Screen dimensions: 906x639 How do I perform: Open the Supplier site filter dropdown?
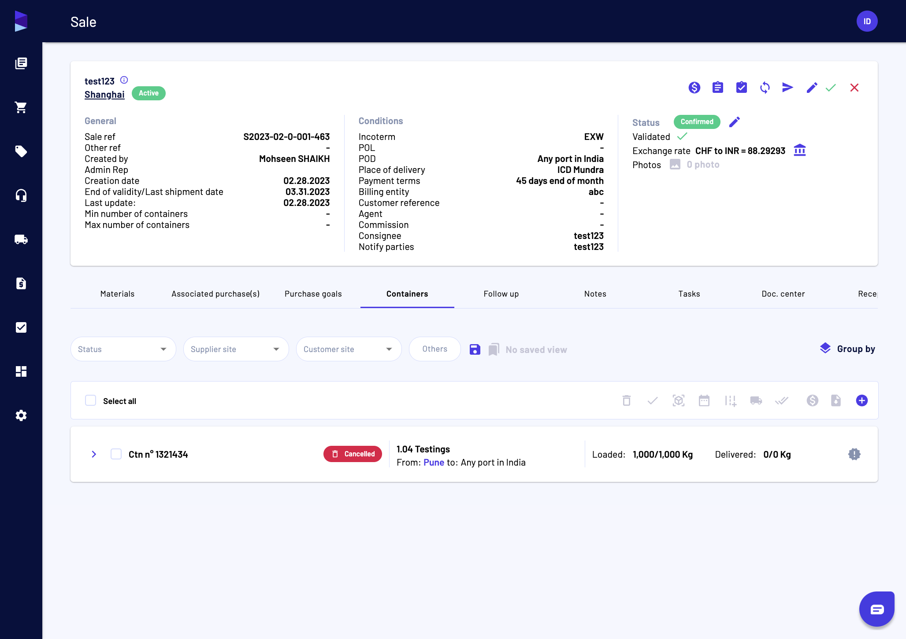tap(236, 349)
